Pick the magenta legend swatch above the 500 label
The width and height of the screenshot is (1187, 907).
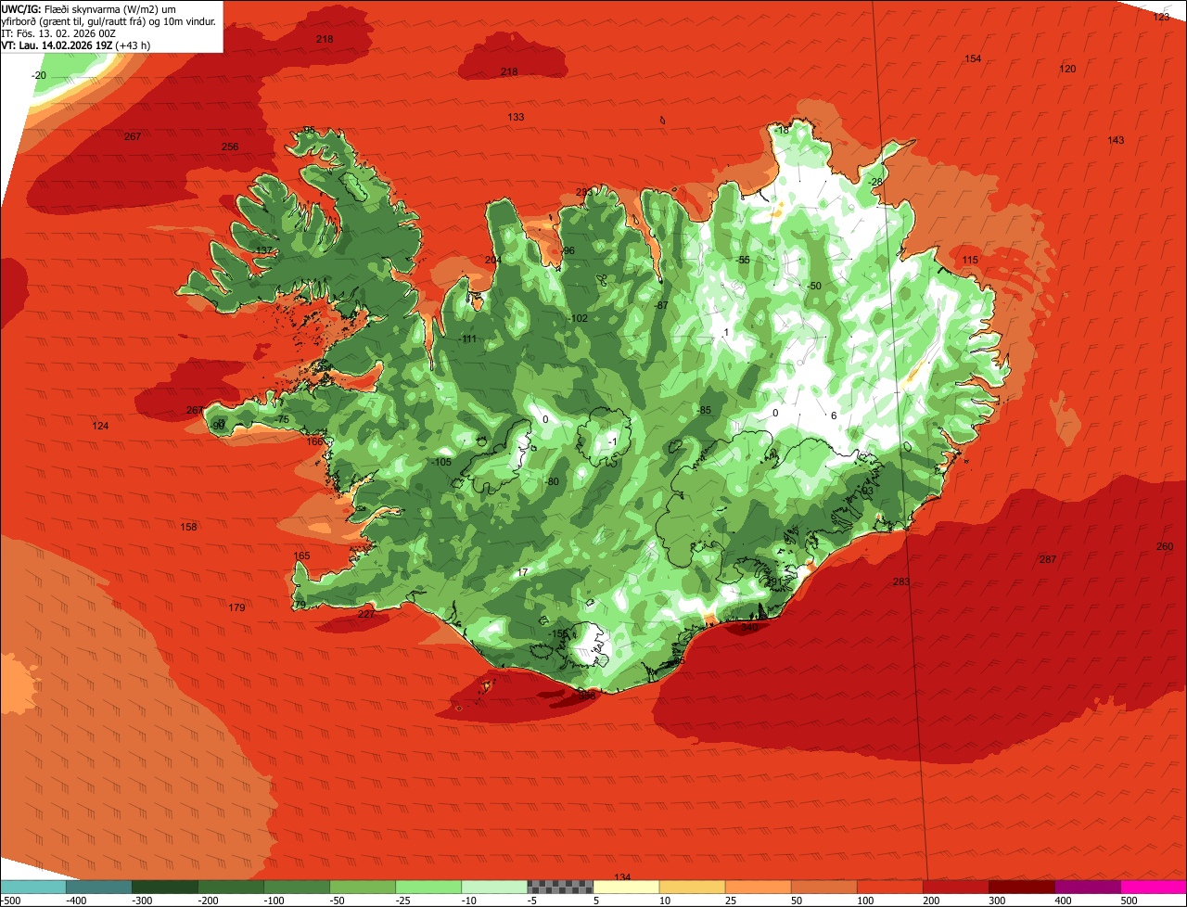click(x=1154, y=887)
